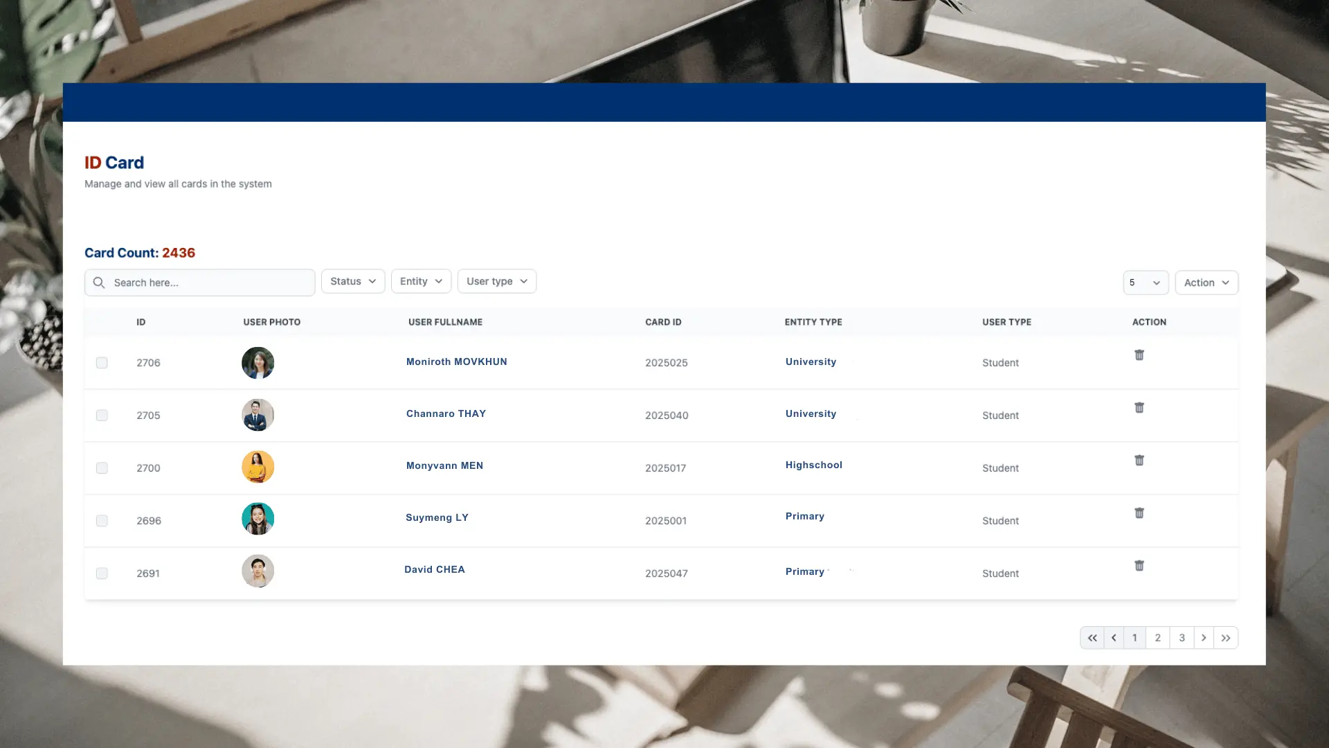Viewport: 1329px width, 748px height.
Task: Go to next page with right chevron
Action: 1204,638
